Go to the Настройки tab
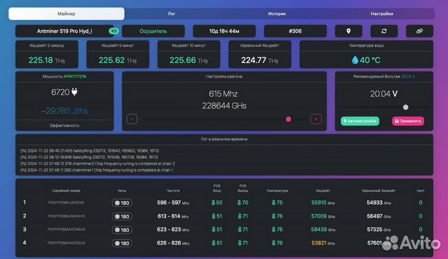This screenshot has height=259, width=448. click(381, 13)
